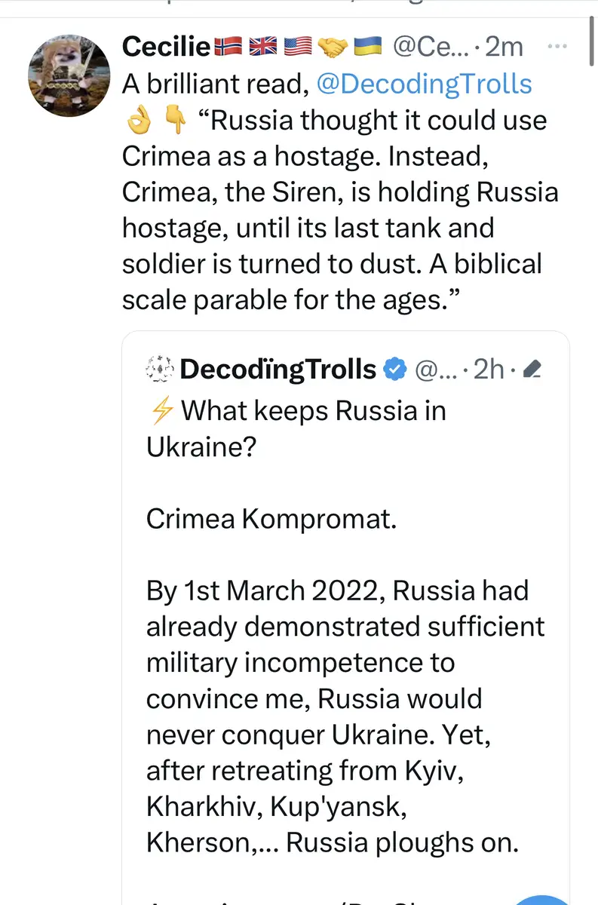598x905 pixels.
Task: Tap the 2m timestamp on Cecilie's post
Action: click(504, 47)
